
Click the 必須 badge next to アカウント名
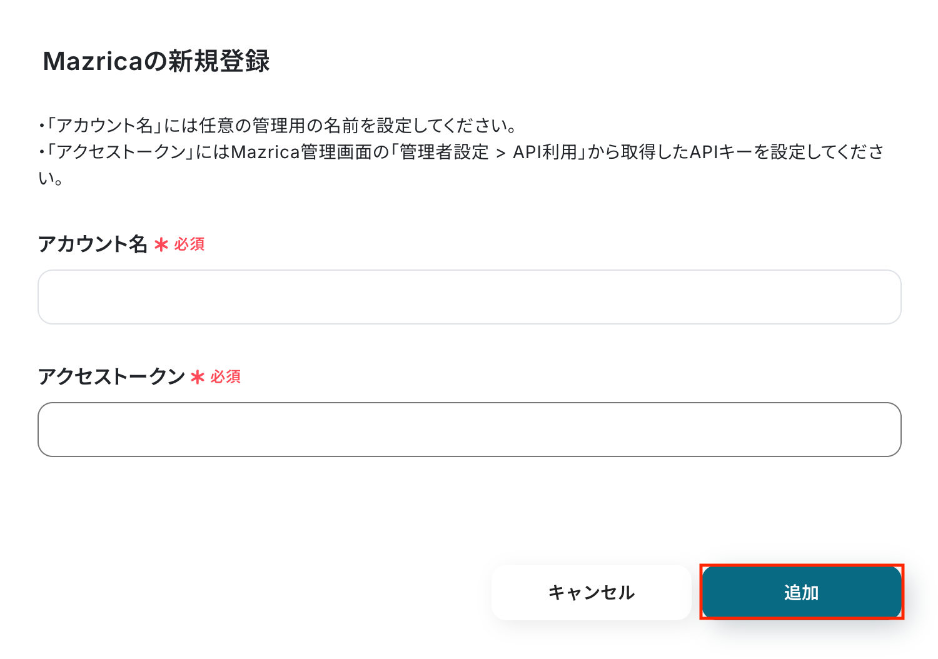[x=189, y=244]
